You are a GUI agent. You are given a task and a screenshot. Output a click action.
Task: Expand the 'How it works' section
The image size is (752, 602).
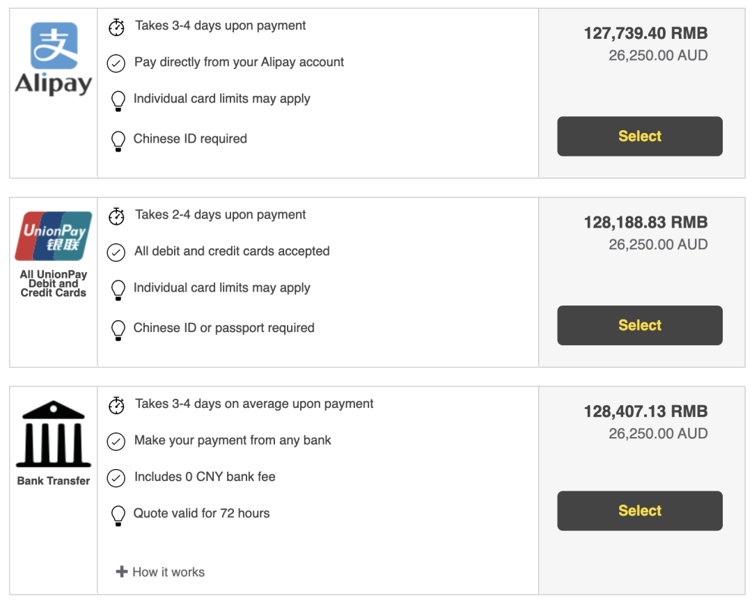point(161,572)
